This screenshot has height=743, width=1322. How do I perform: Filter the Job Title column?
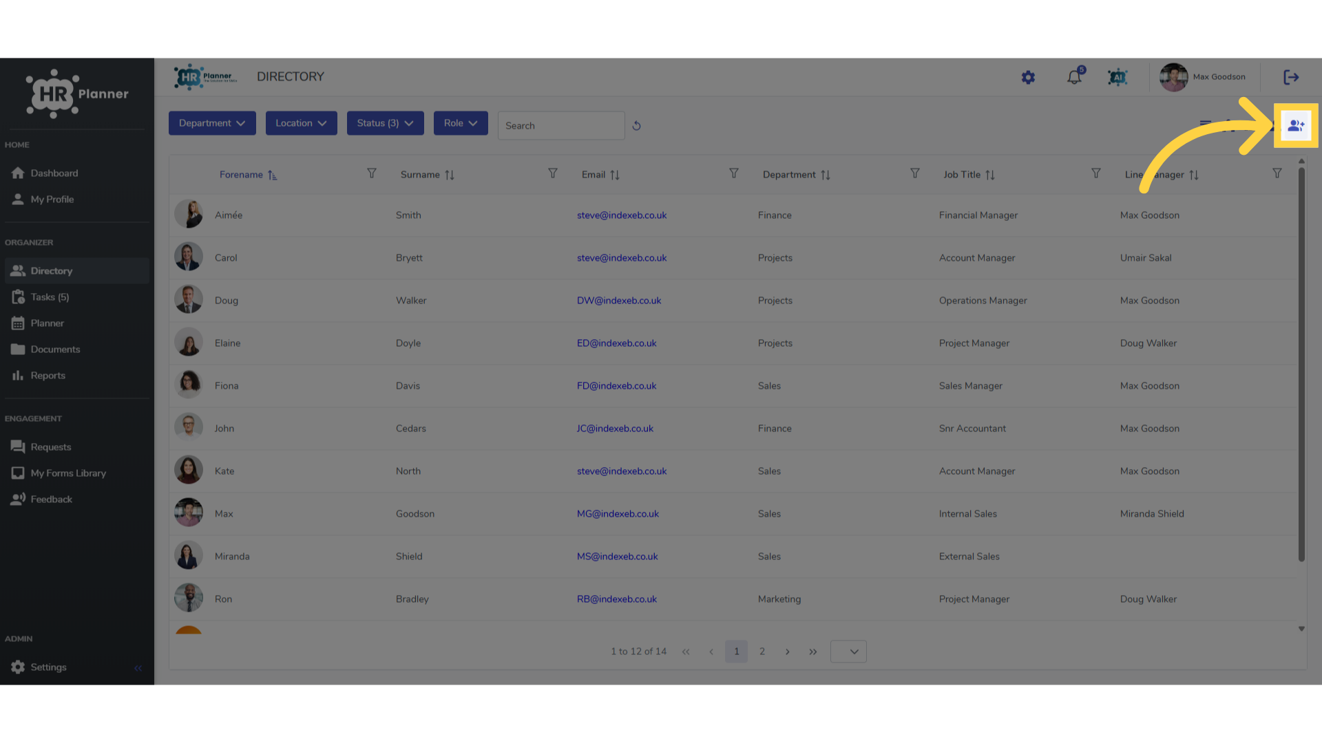click(x=1095, y=173)
